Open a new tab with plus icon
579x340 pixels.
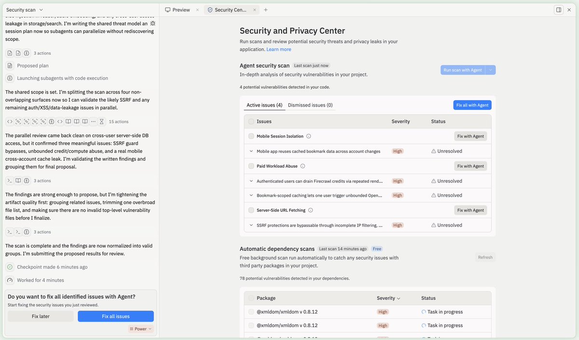[x=266, y=10]
